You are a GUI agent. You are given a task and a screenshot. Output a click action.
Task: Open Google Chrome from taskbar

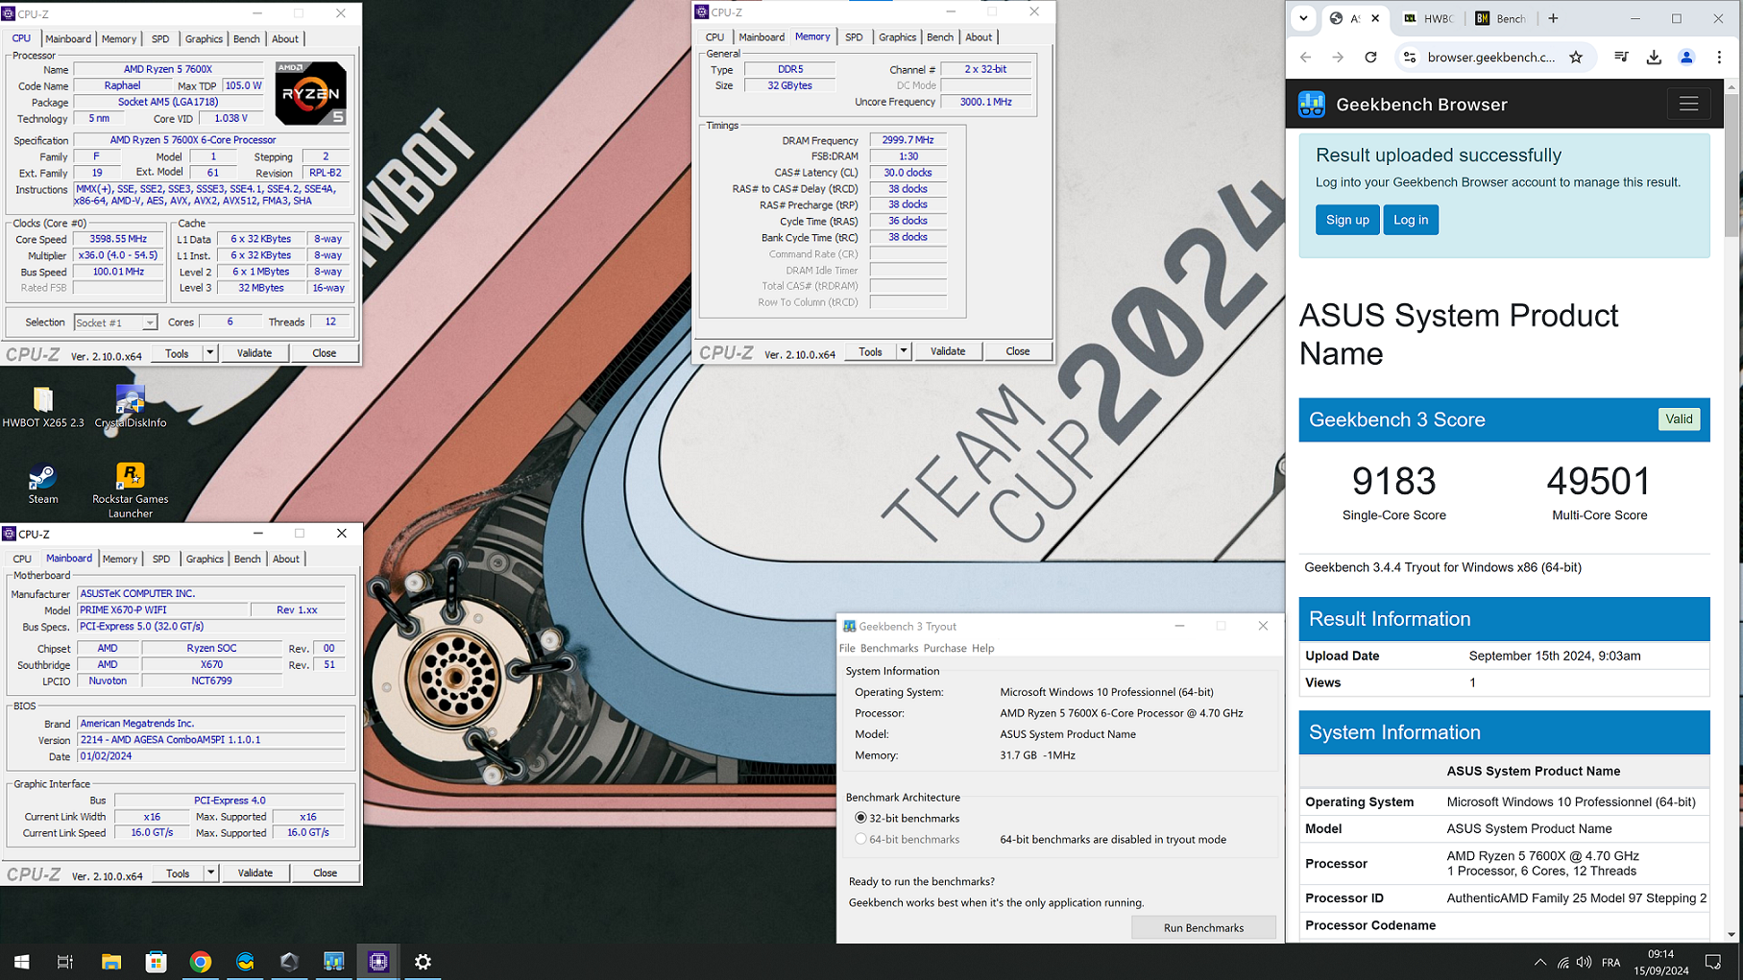(x=201, y=961)
